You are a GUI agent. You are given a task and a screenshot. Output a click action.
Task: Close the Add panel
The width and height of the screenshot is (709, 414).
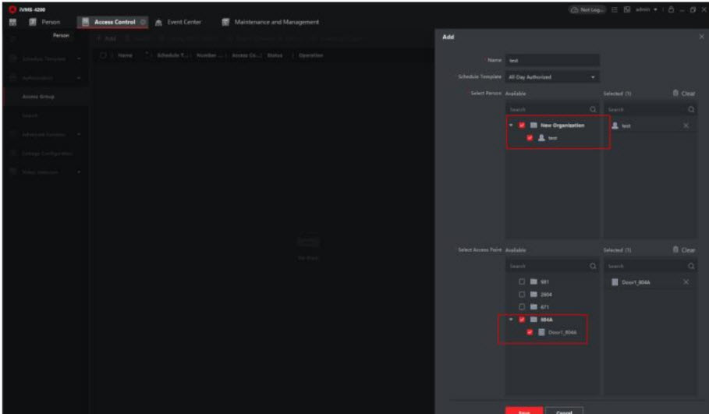700,37
